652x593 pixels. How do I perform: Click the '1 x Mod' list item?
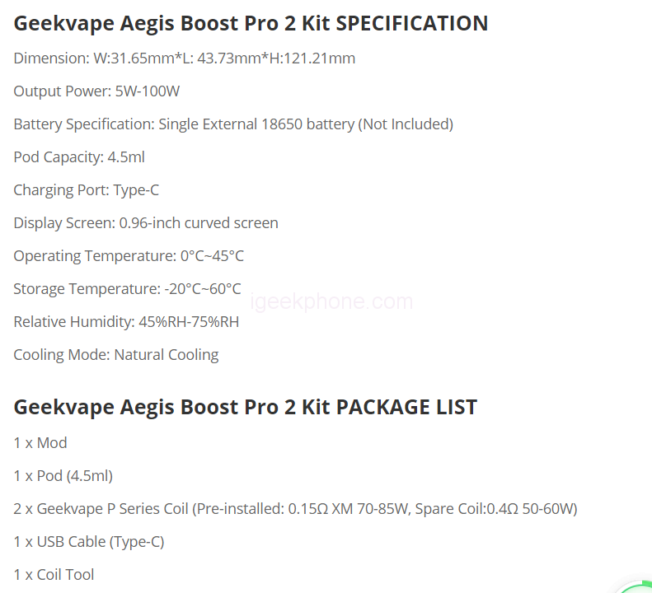40,443
